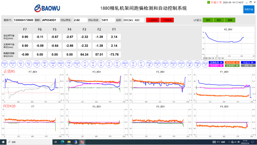Open Microsoft Edge from the taskbar
The image size is (257, 145).
click(62, 142)
